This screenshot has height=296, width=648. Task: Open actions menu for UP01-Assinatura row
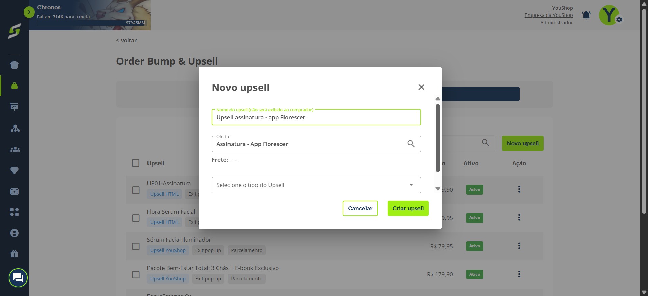click(x=519, y=189)
